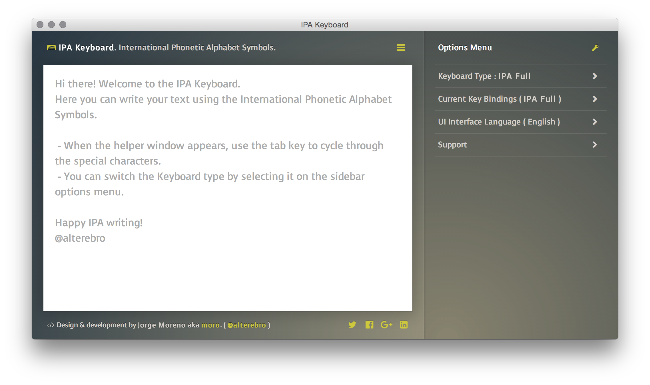Open the Facebook icon link

369,325
